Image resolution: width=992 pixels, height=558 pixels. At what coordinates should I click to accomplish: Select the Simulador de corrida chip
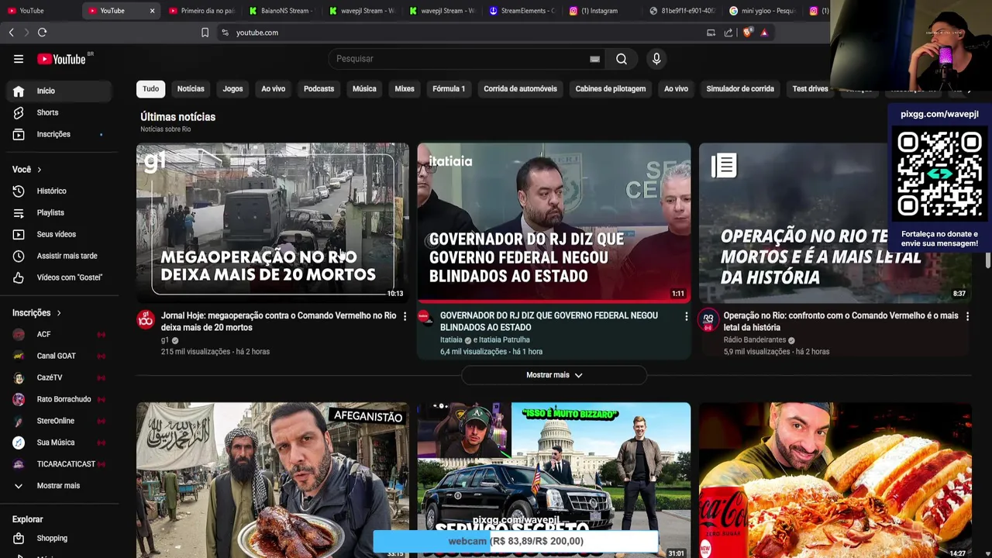pos(740,89)
